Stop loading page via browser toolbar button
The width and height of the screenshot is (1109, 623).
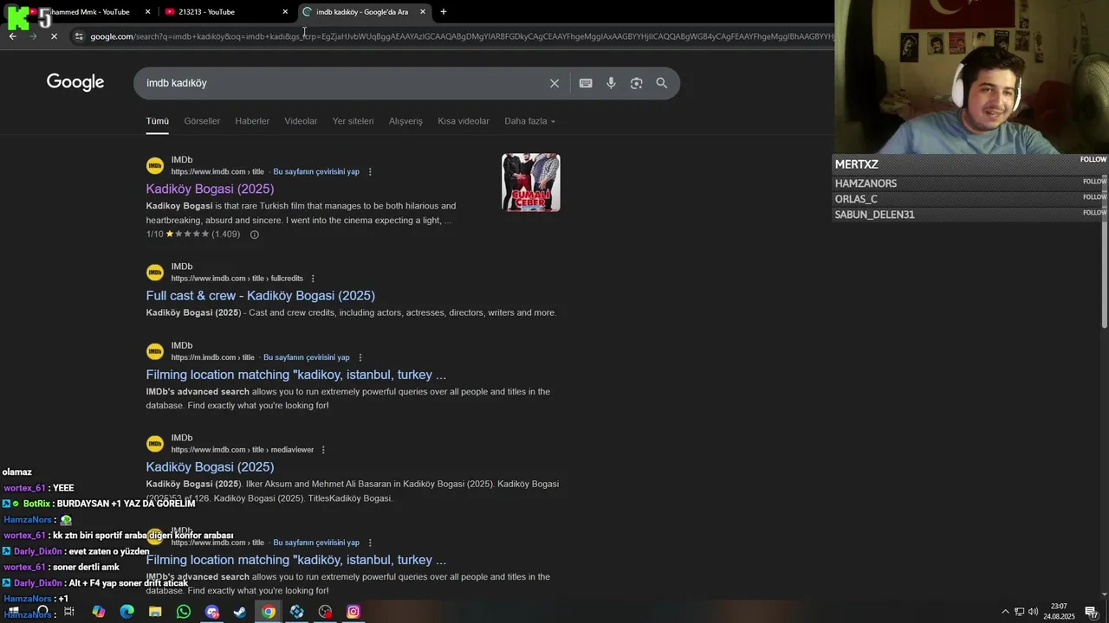[54, 36]
